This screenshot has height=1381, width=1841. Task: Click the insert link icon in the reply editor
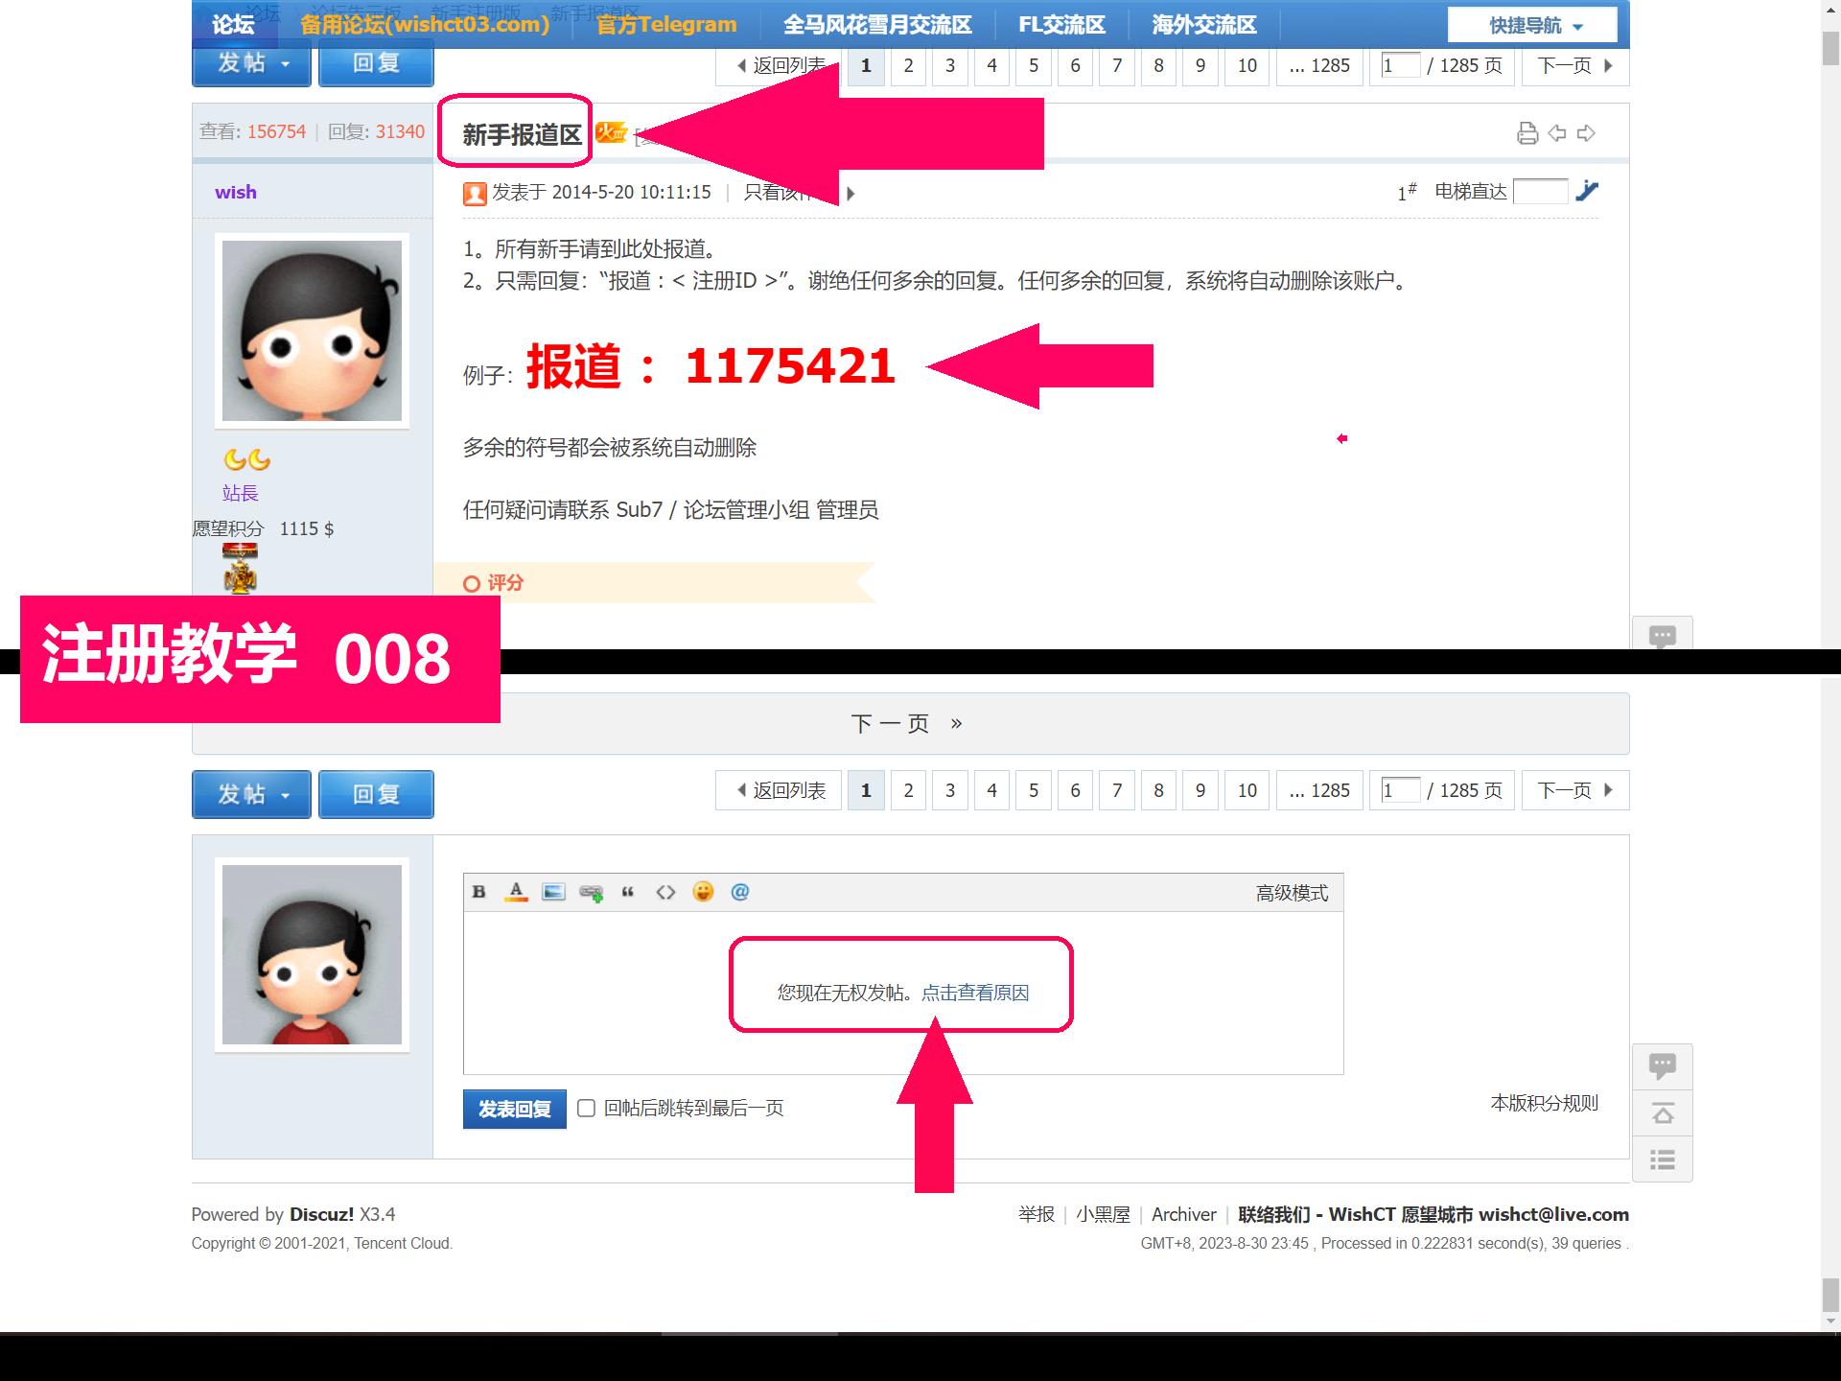click(591, 893)
